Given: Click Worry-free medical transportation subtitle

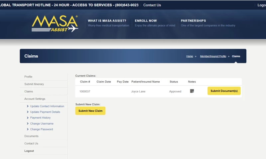Looking at the screenshot, I should [x=108, y=26].
